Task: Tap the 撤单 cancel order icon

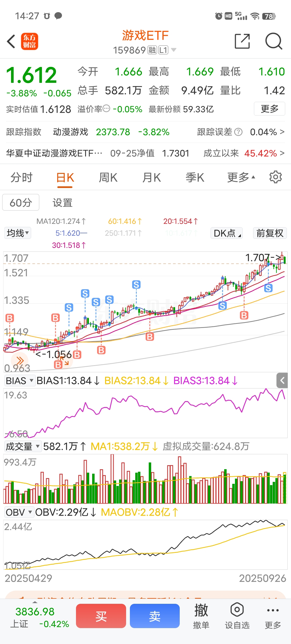Action: 201,616
